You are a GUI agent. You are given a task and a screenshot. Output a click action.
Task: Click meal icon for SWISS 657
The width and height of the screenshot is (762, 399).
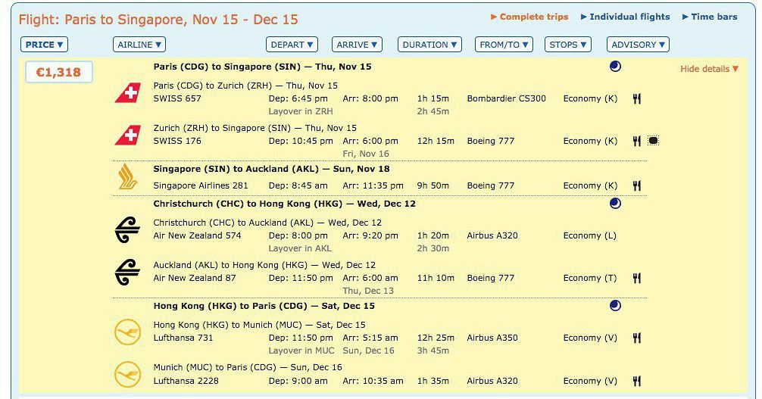pyautogui.click(x=636, y=98)
